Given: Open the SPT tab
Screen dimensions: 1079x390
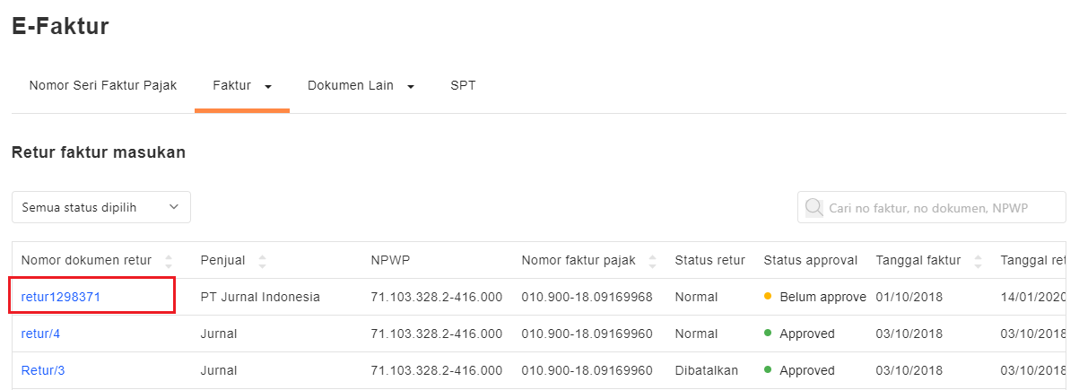Looking at the screenshot, I should pyautogui.click(x=463, y=86).
